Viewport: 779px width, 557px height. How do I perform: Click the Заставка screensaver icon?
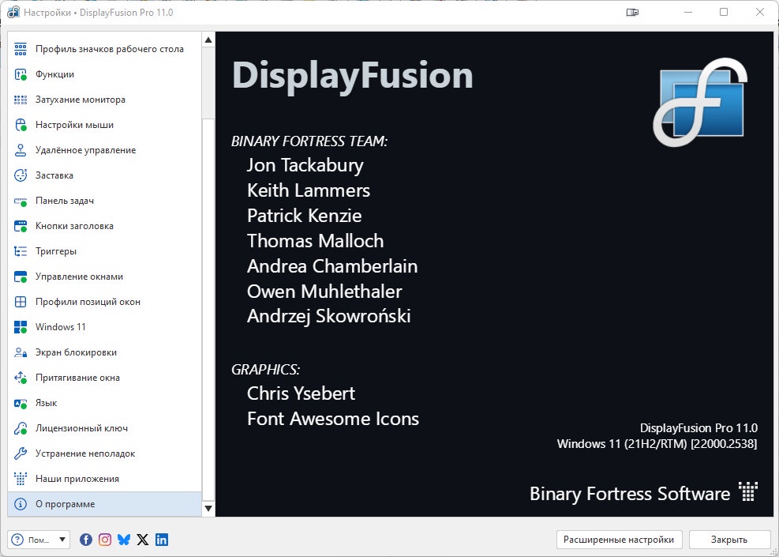(x=21, y=175)
